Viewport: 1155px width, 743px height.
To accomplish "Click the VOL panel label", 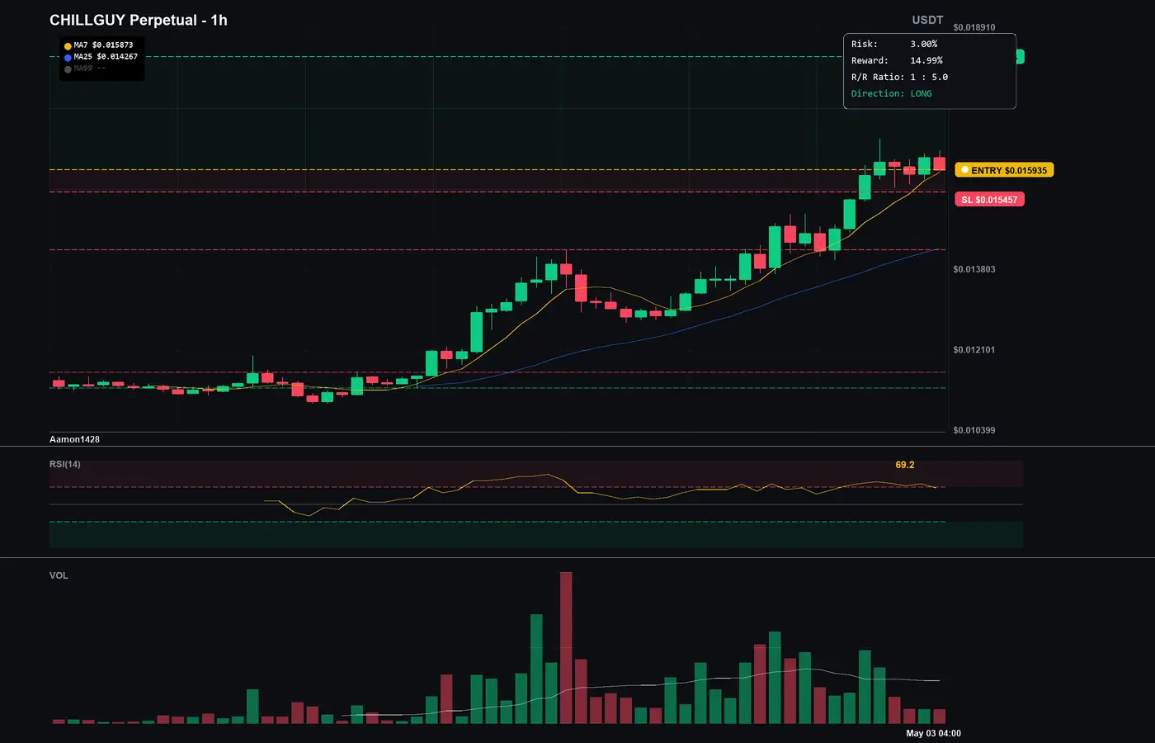I will click(x=59, y=575).
